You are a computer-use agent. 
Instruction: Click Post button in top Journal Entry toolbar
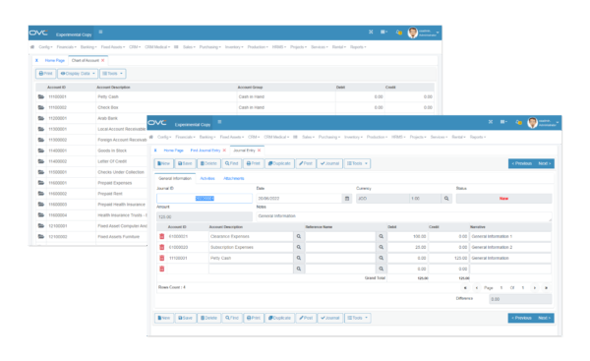(x=306, y=163)
